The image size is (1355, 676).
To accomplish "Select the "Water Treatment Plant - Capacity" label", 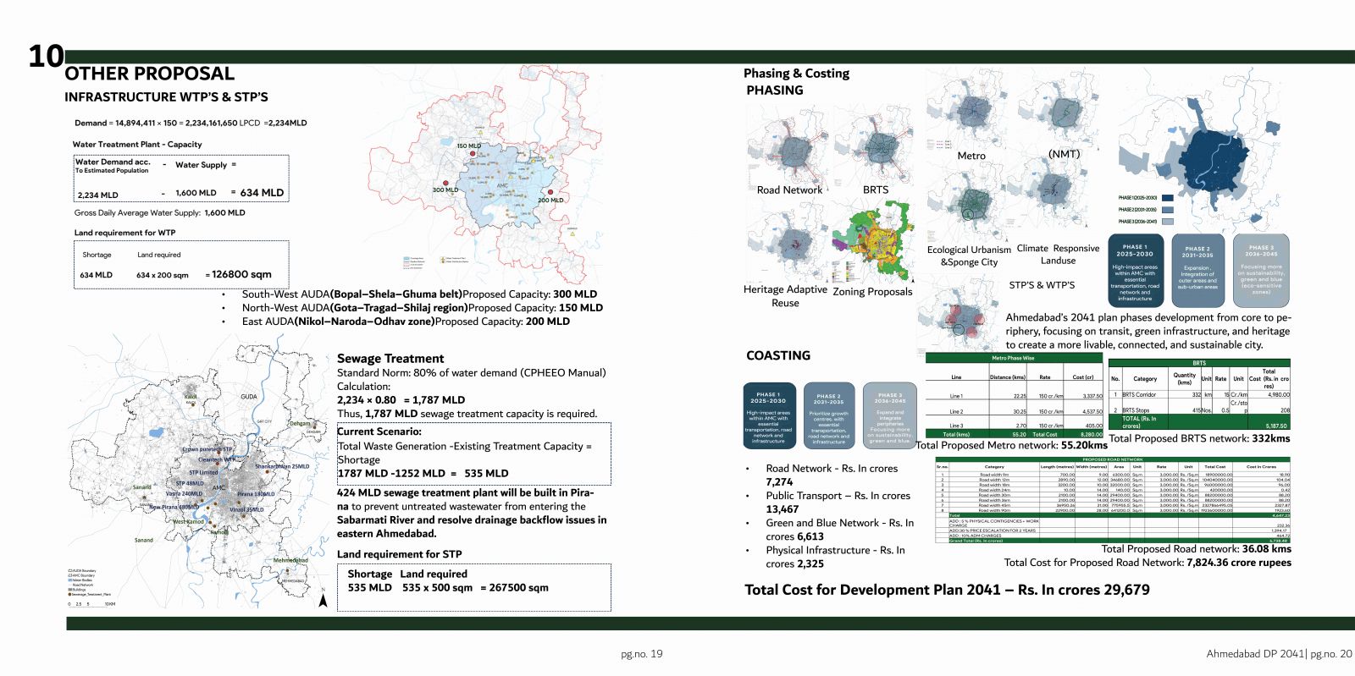I will [x=137, y=145].
